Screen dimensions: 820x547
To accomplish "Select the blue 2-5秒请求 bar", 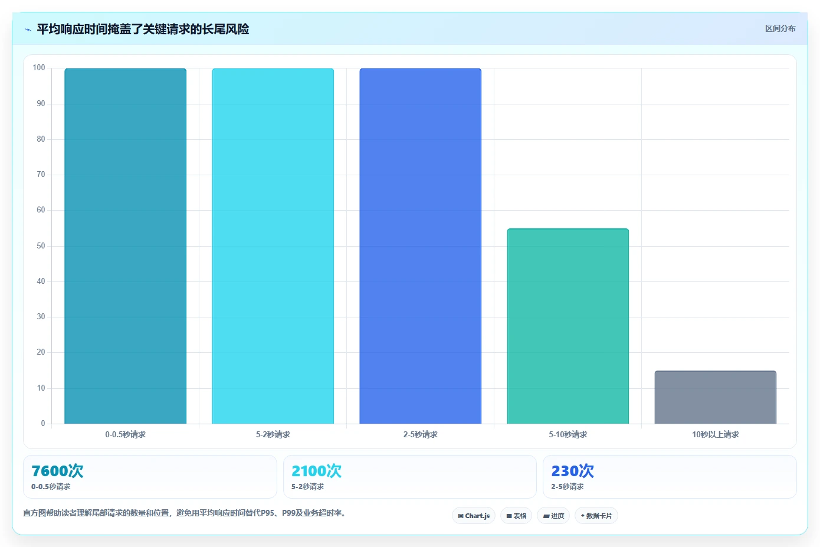I will [420, 246].
